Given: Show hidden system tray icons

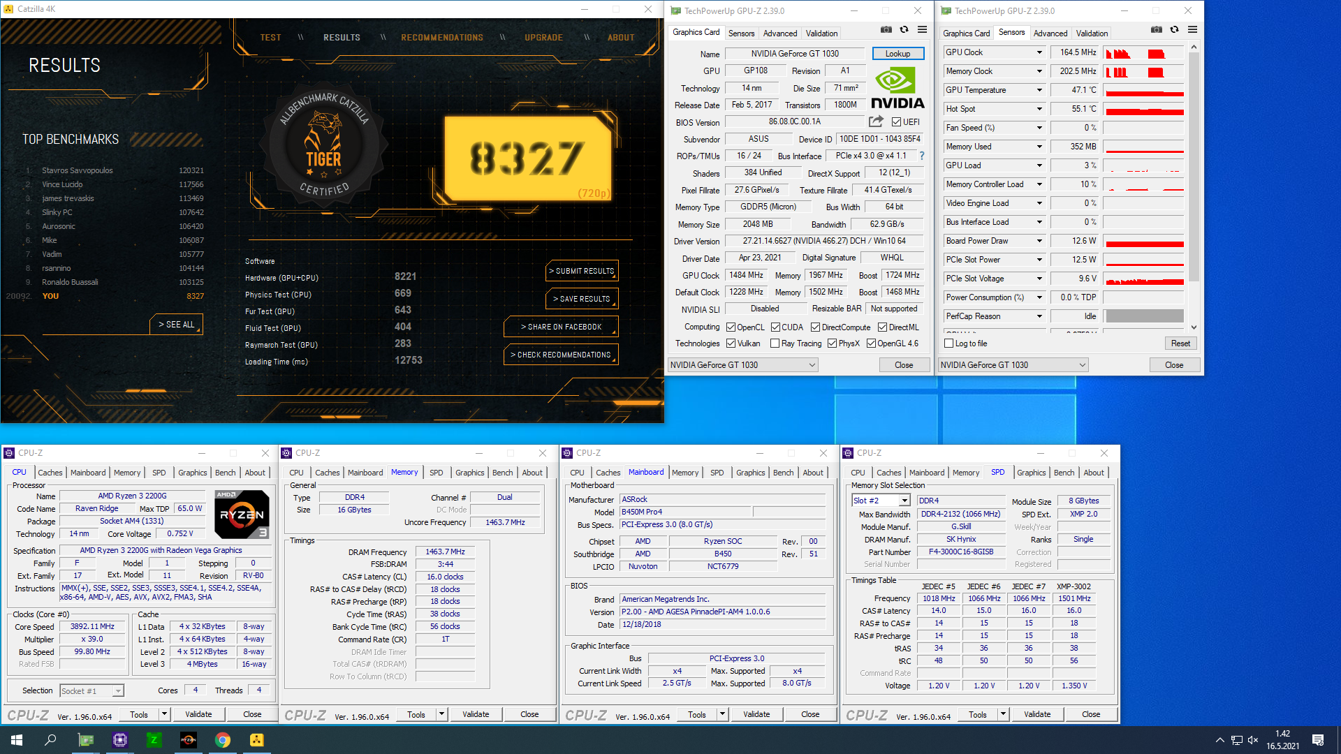Looking at the screenshot, I should point(1219,740).
